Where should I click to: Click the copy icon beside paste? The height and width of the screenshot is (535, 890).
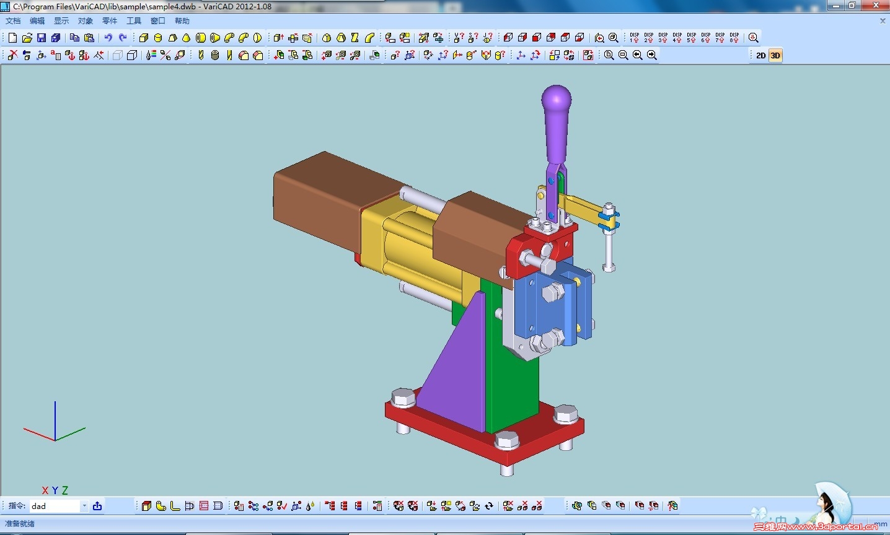pyautogui.click(x=75, y=38)
